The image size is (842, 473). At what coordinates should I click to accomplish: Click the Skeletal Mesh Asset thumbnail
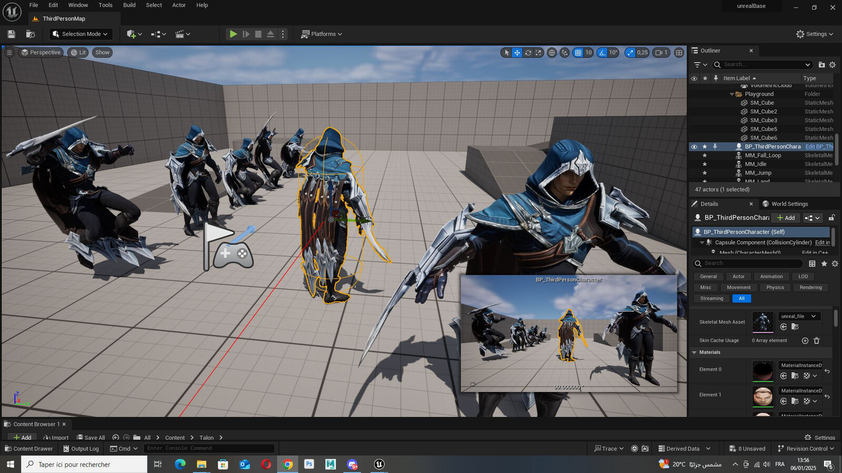coord(763,322)
